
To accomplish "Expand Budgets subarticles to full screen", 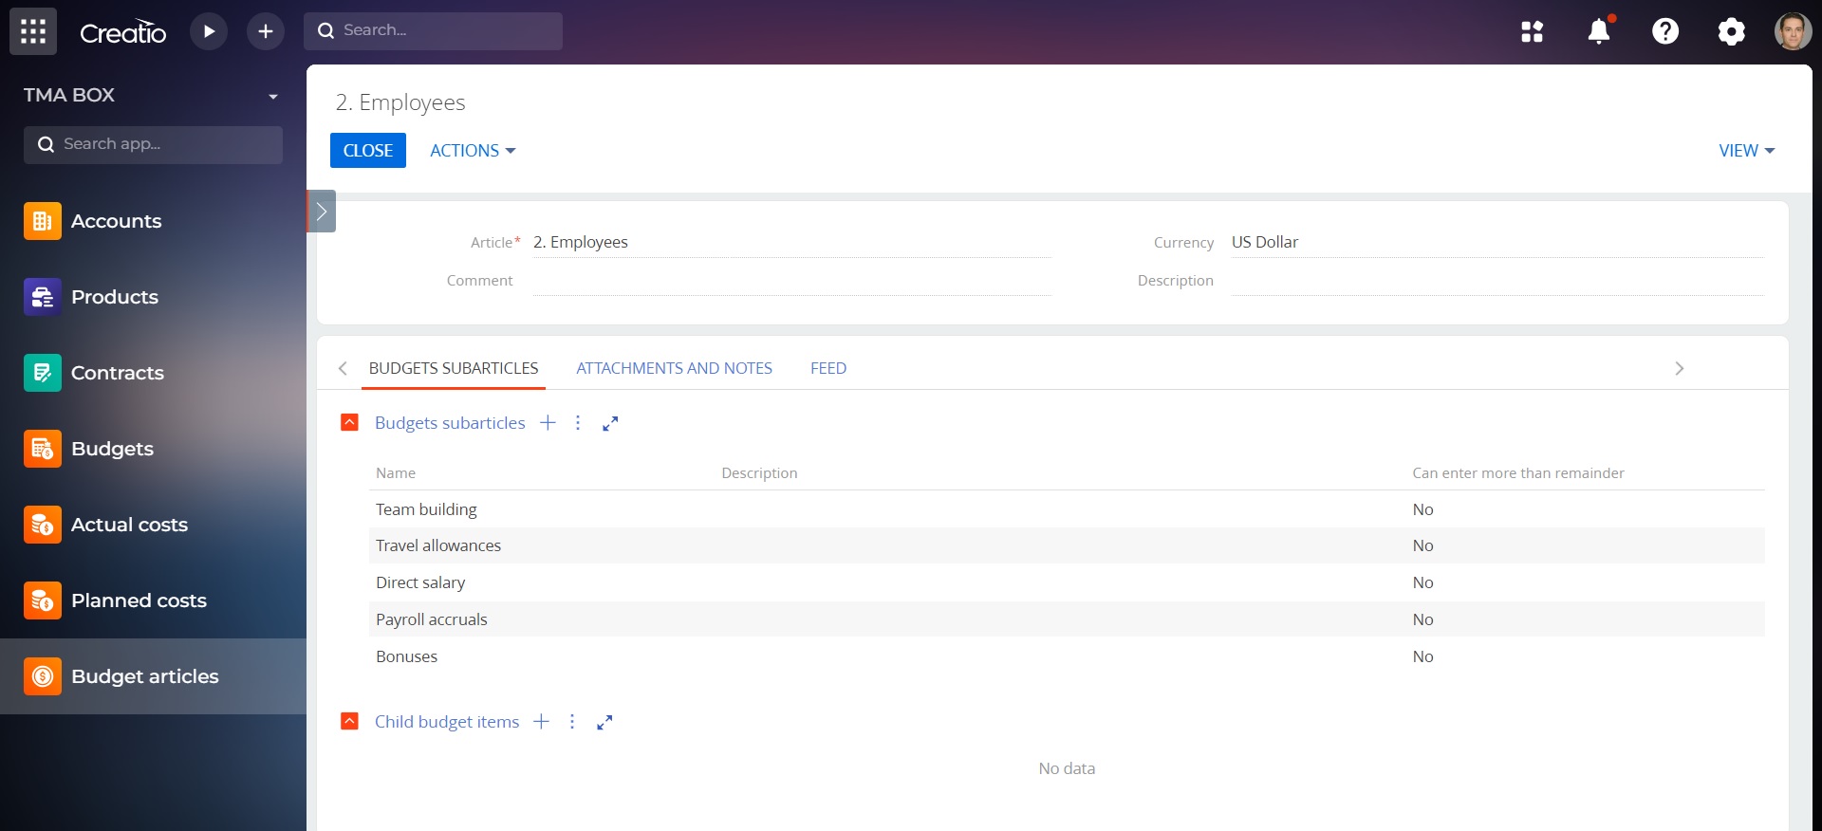I will [610, 423].
